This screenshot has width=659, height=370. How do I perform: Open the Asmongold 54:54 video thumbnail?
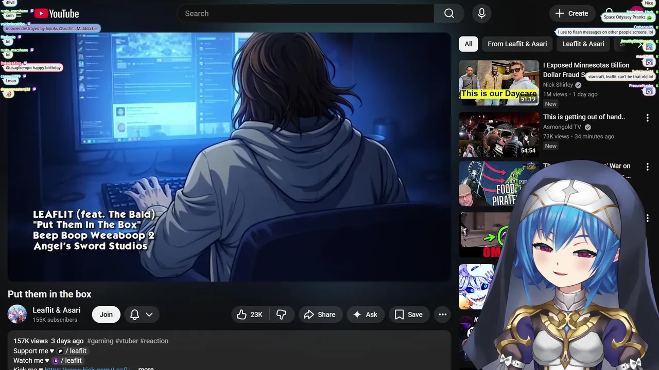click(x=499, y=135)
